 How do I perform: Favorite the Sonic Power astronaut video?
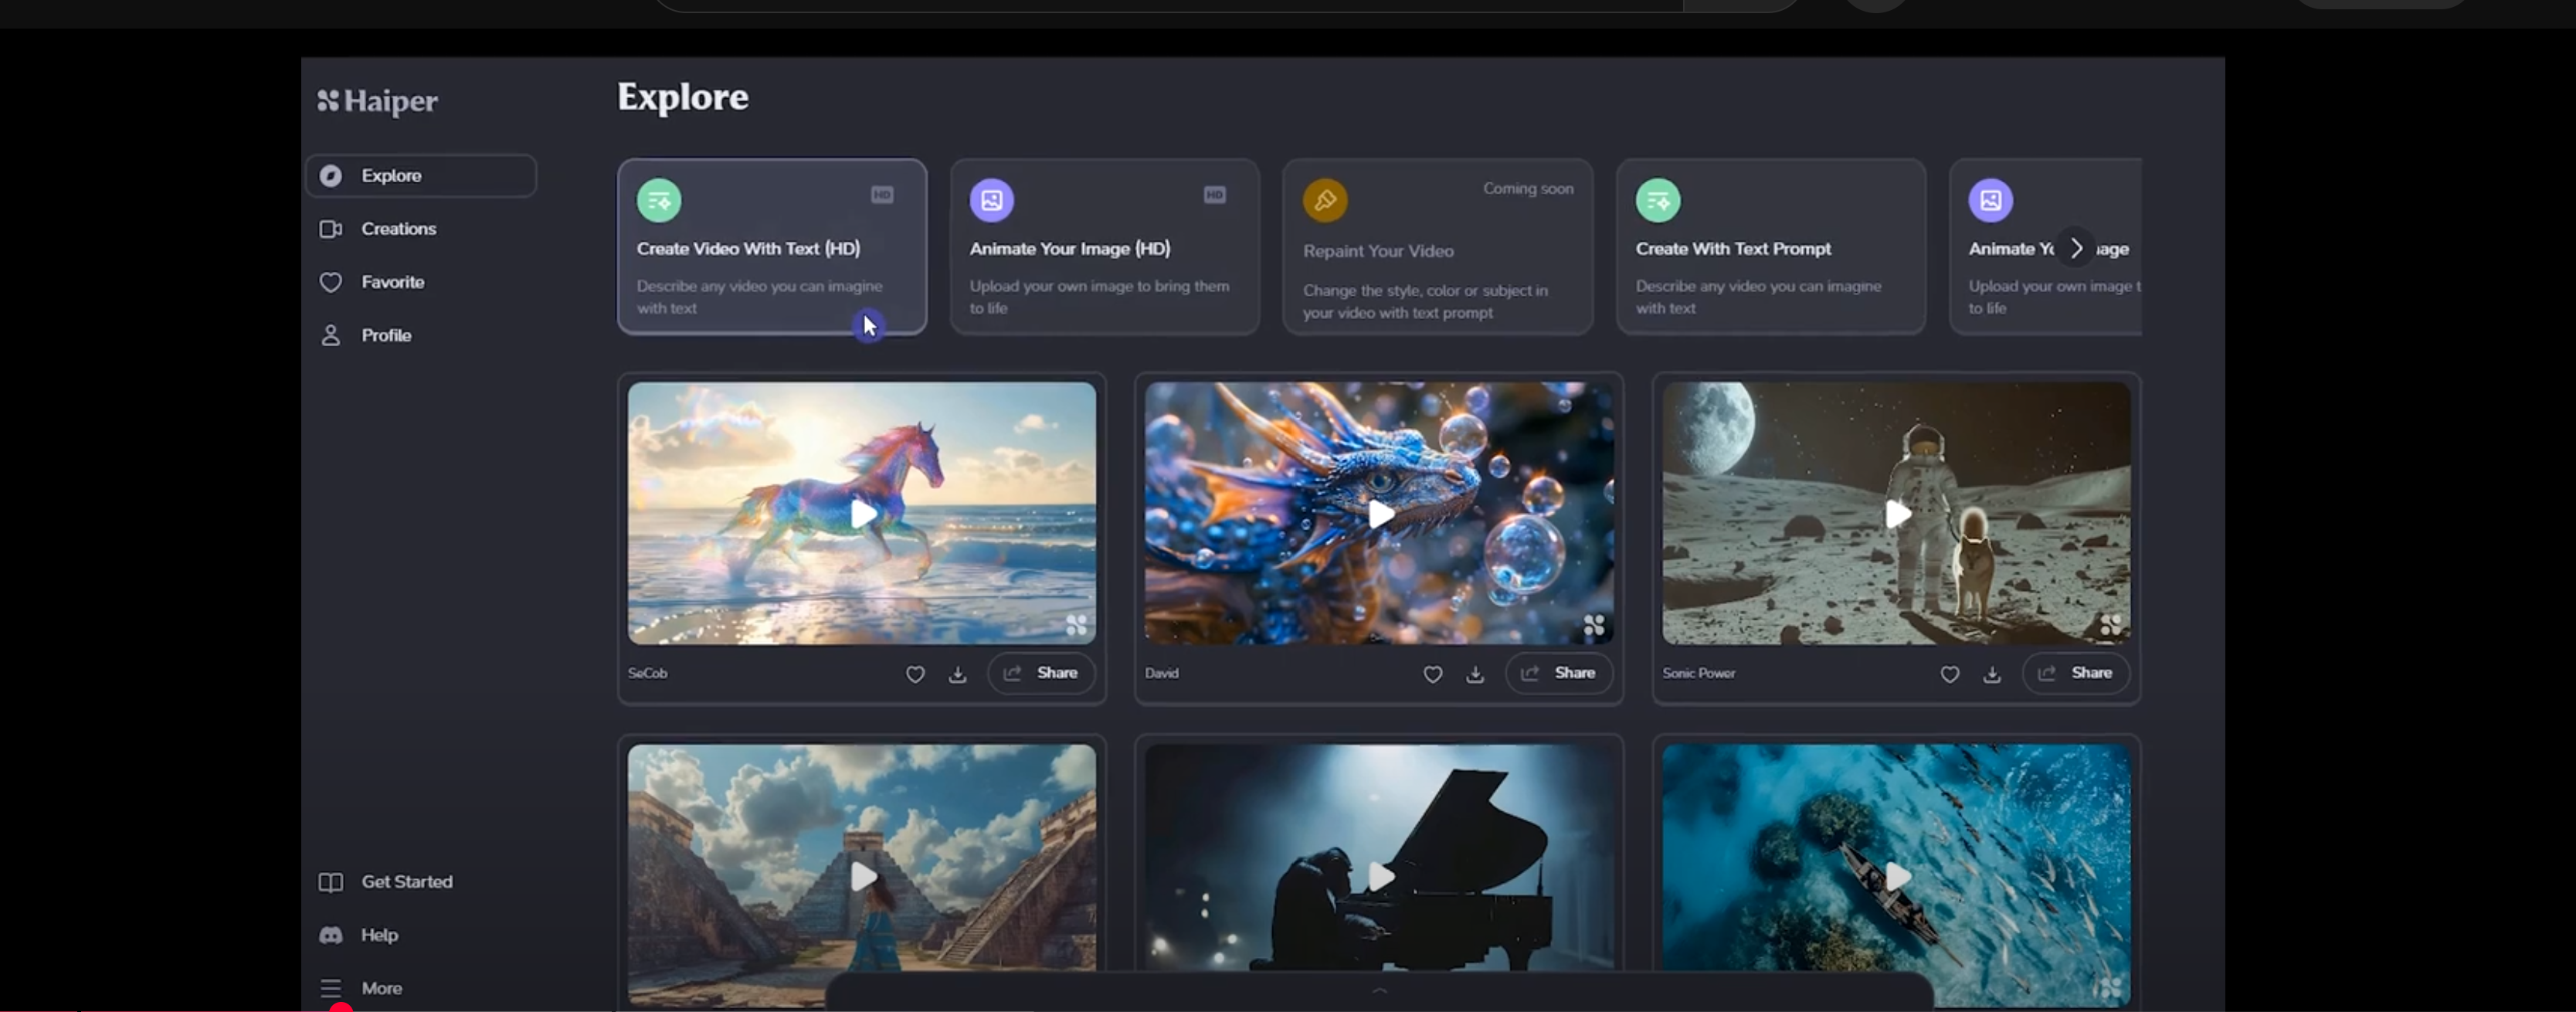[x=1949, y=674]
